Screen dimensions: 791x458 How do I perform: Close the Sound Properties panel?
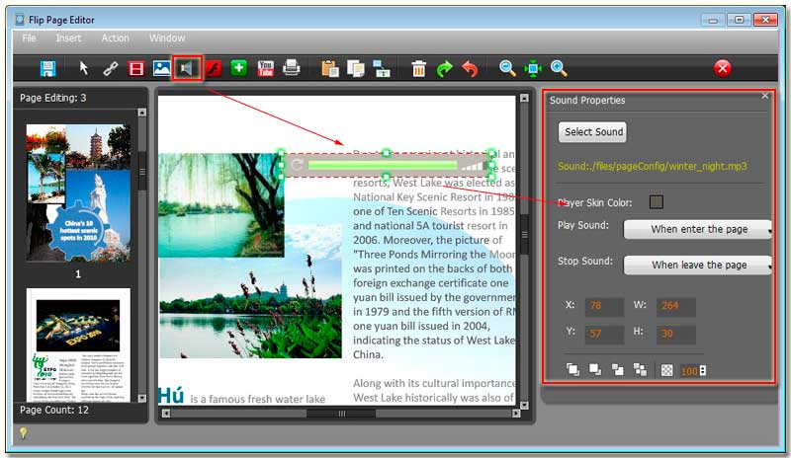764,96
